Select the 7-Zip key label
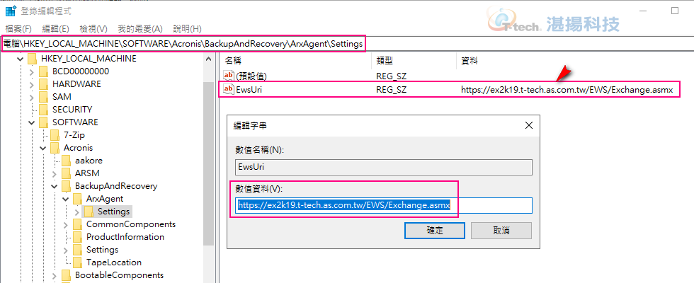 tap(74, 135)
